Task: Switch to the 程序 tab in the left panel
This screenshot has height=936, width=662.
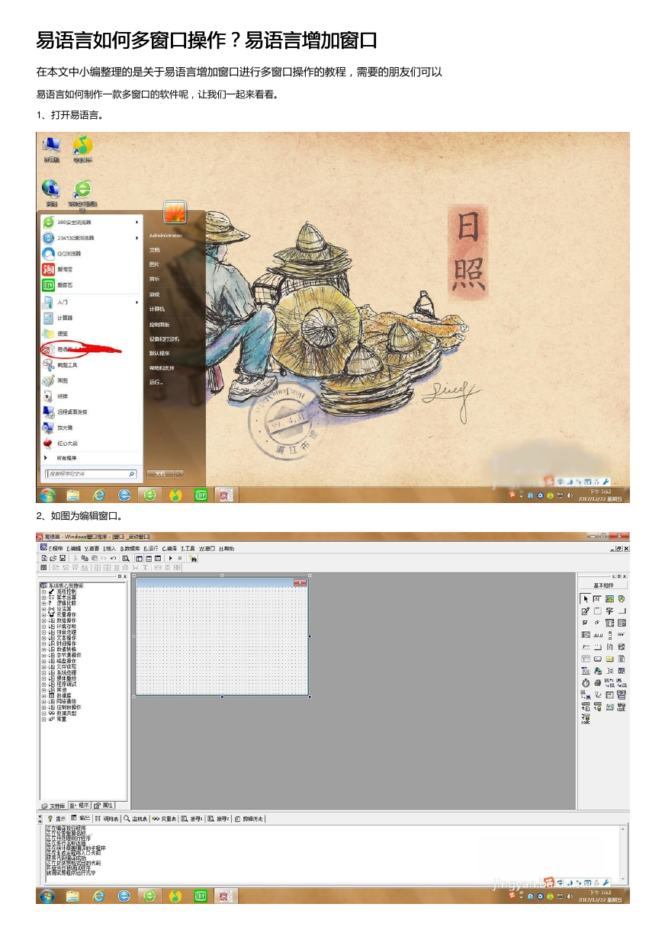Action: (80, 805)
